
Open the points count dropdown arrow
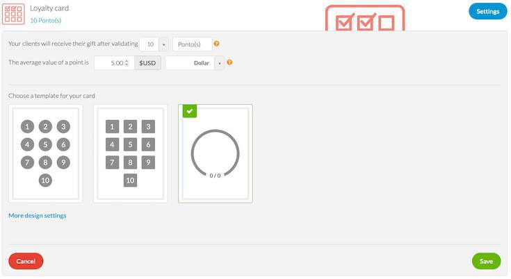coord(164,44)
